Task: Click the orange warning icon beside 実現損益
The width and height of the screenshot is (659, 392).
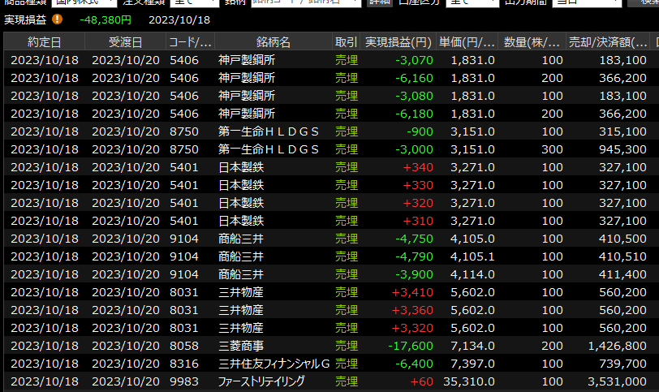Action: click(x=57, y=19)
